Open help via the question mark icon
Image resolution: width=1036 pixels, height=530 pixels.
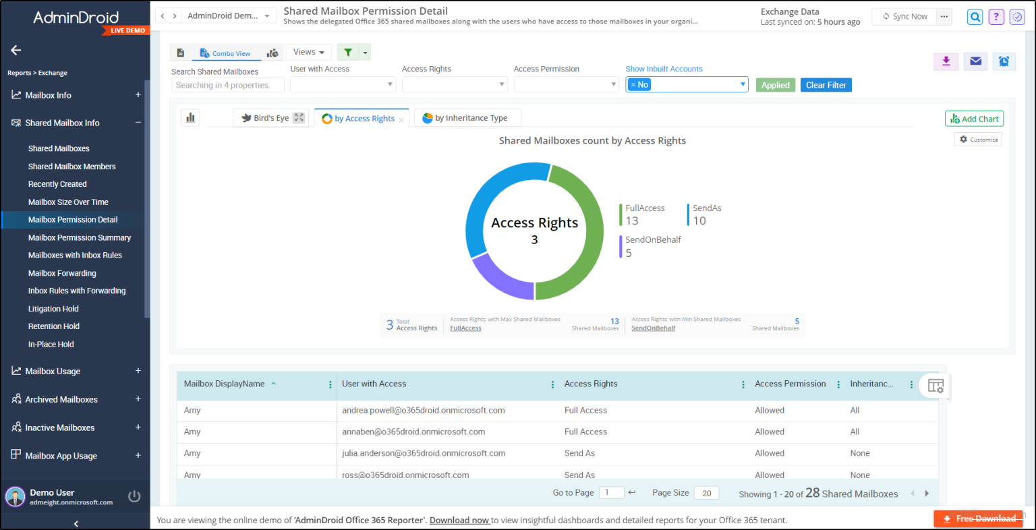[x=996, y=16]
